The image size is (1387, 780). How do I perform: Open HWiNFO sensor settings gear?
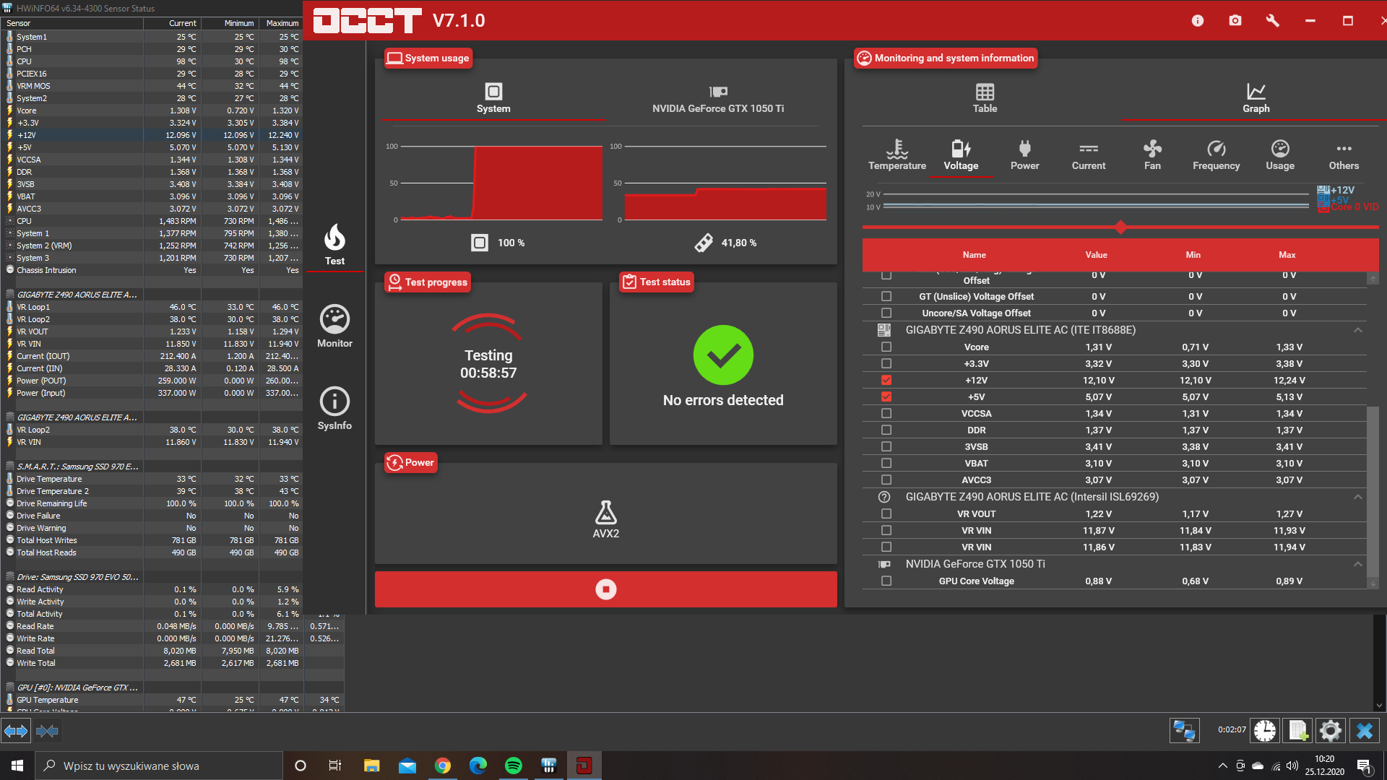point(1331,731)
